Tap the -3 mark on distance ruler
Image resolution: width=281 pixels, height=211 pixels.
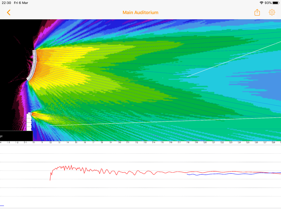9,142
